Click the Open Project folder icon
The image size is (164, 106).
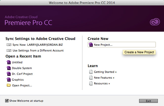pyautogui.click(x=9, y=85)
